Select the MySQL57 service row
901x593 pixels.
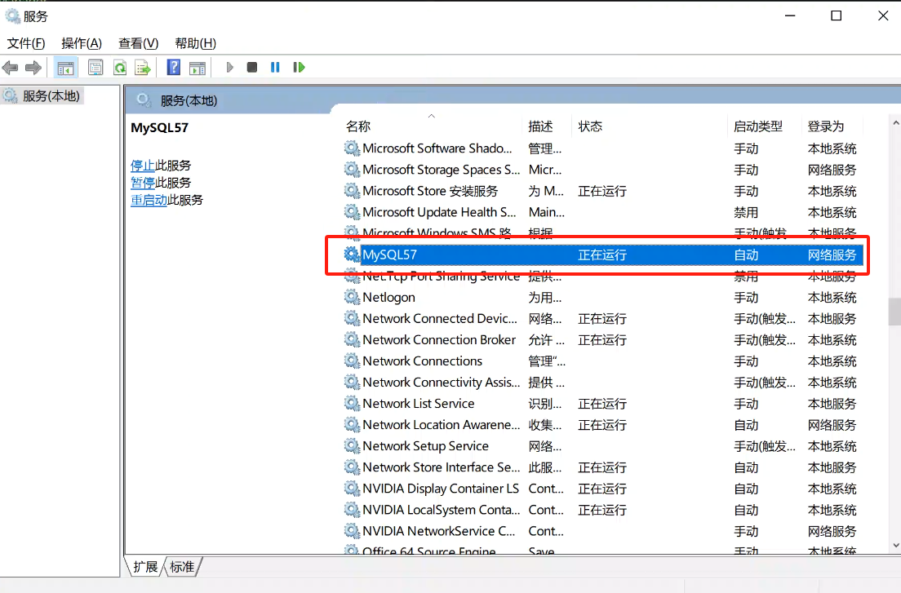[x=603, y=254]
